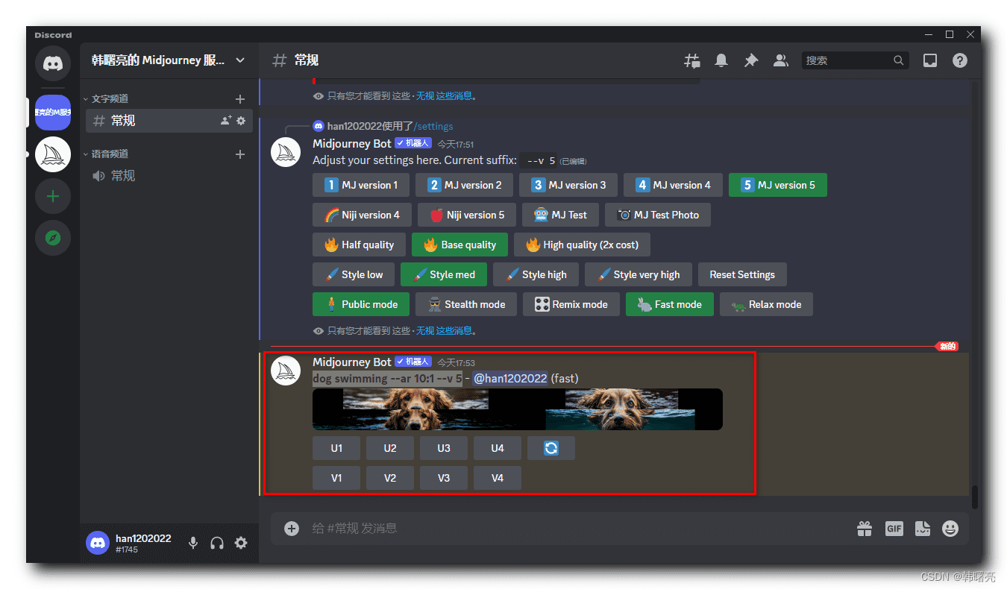Join the 常规 voice channel
The height and width of the screenshot is (589, 1007).
point(169,175)
